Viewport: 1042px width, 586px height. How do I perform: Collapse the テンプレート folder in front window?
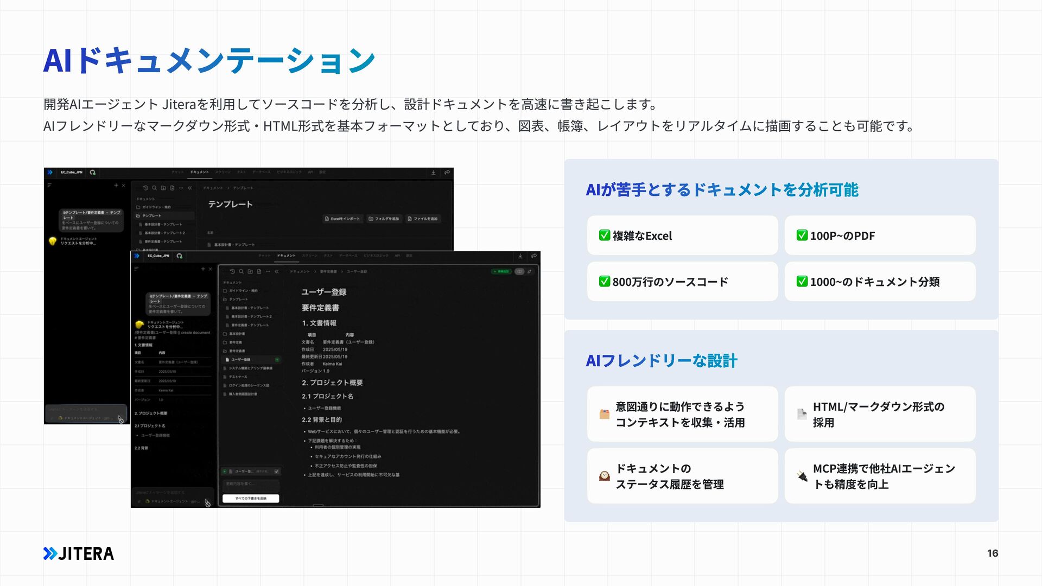coord(236,300)
